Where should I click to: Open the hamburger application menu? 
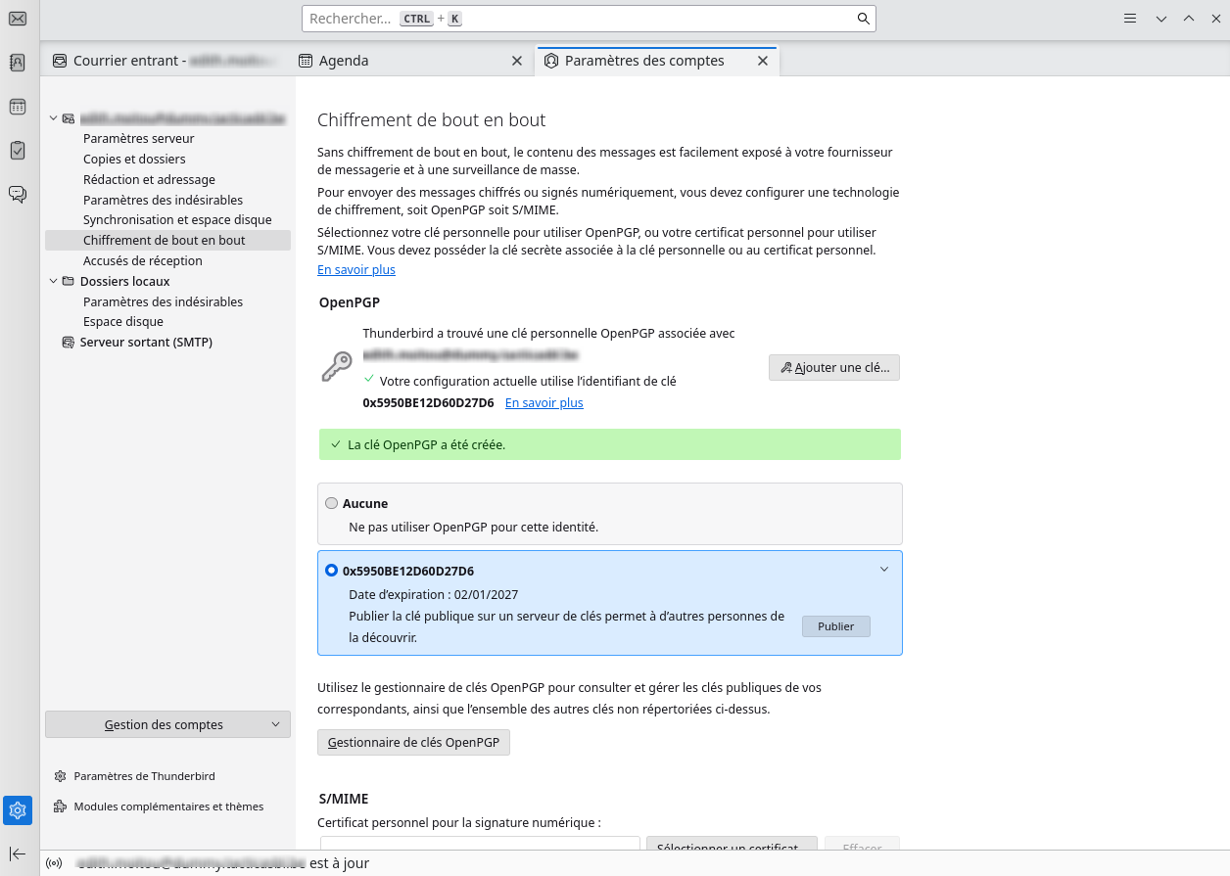click(x=1129, y=19)
